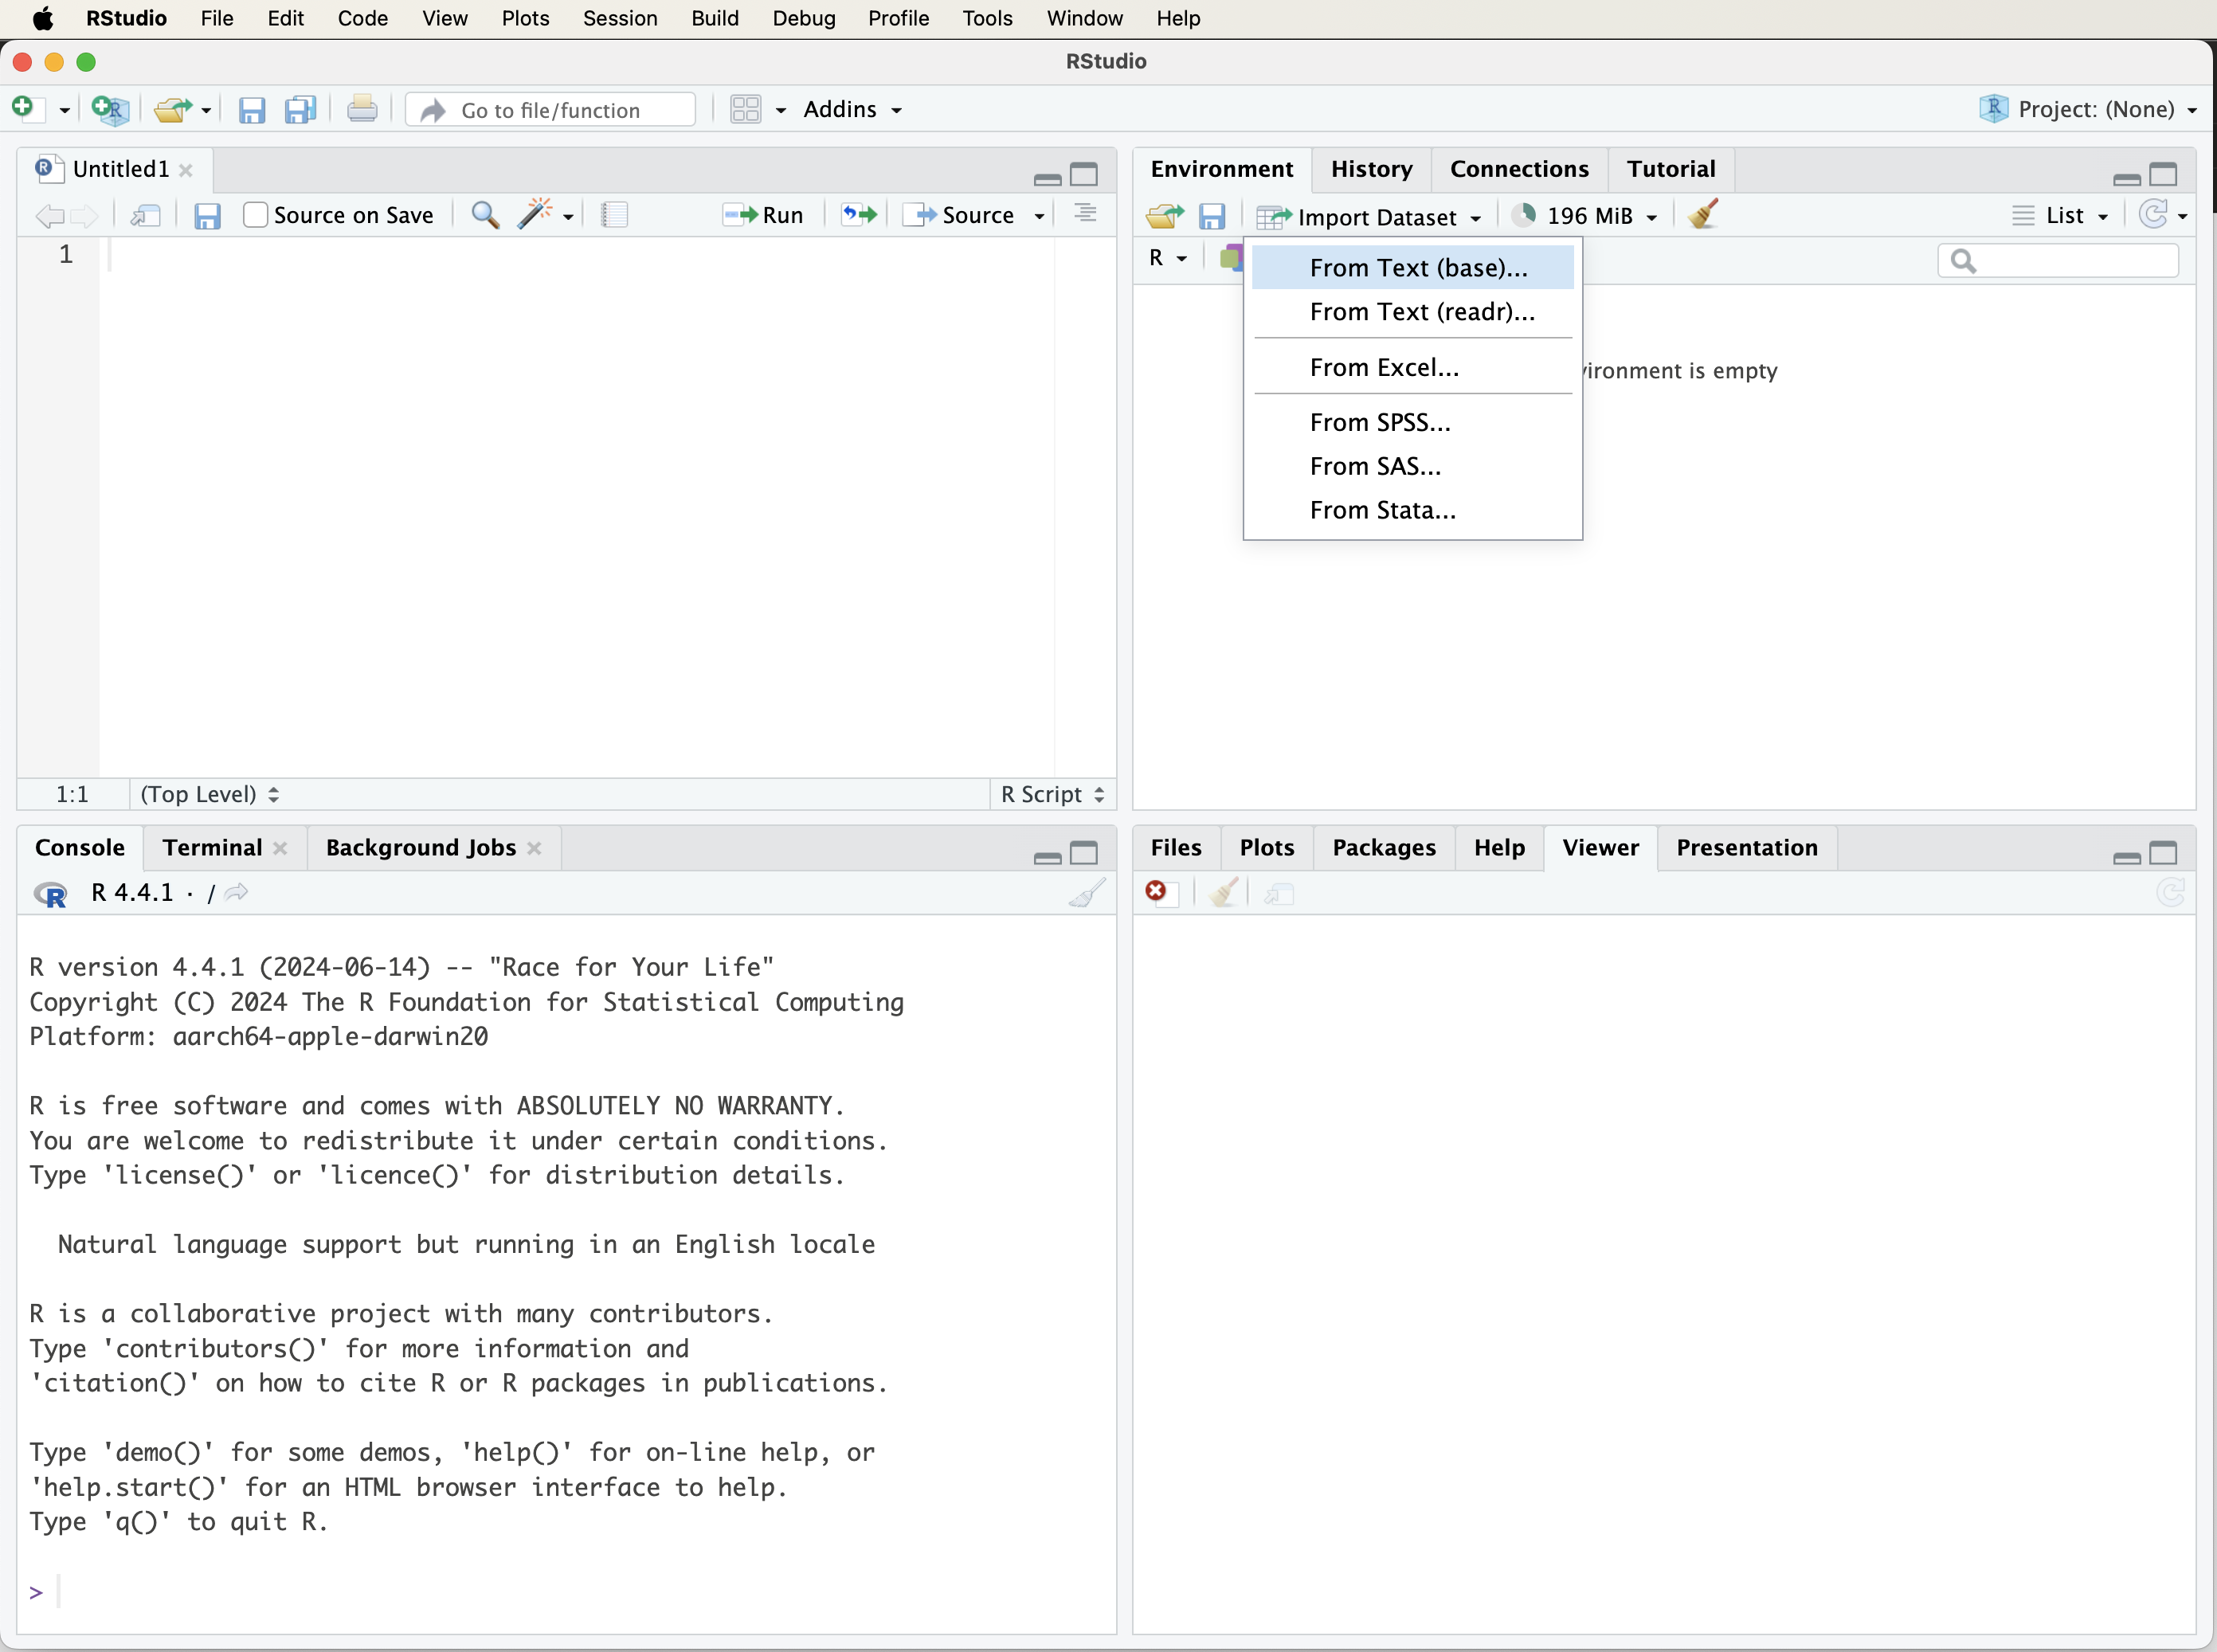Select From Excel in the import menu
Viewport: 2217px width, 1652px height.
(x=1385, y=367)
